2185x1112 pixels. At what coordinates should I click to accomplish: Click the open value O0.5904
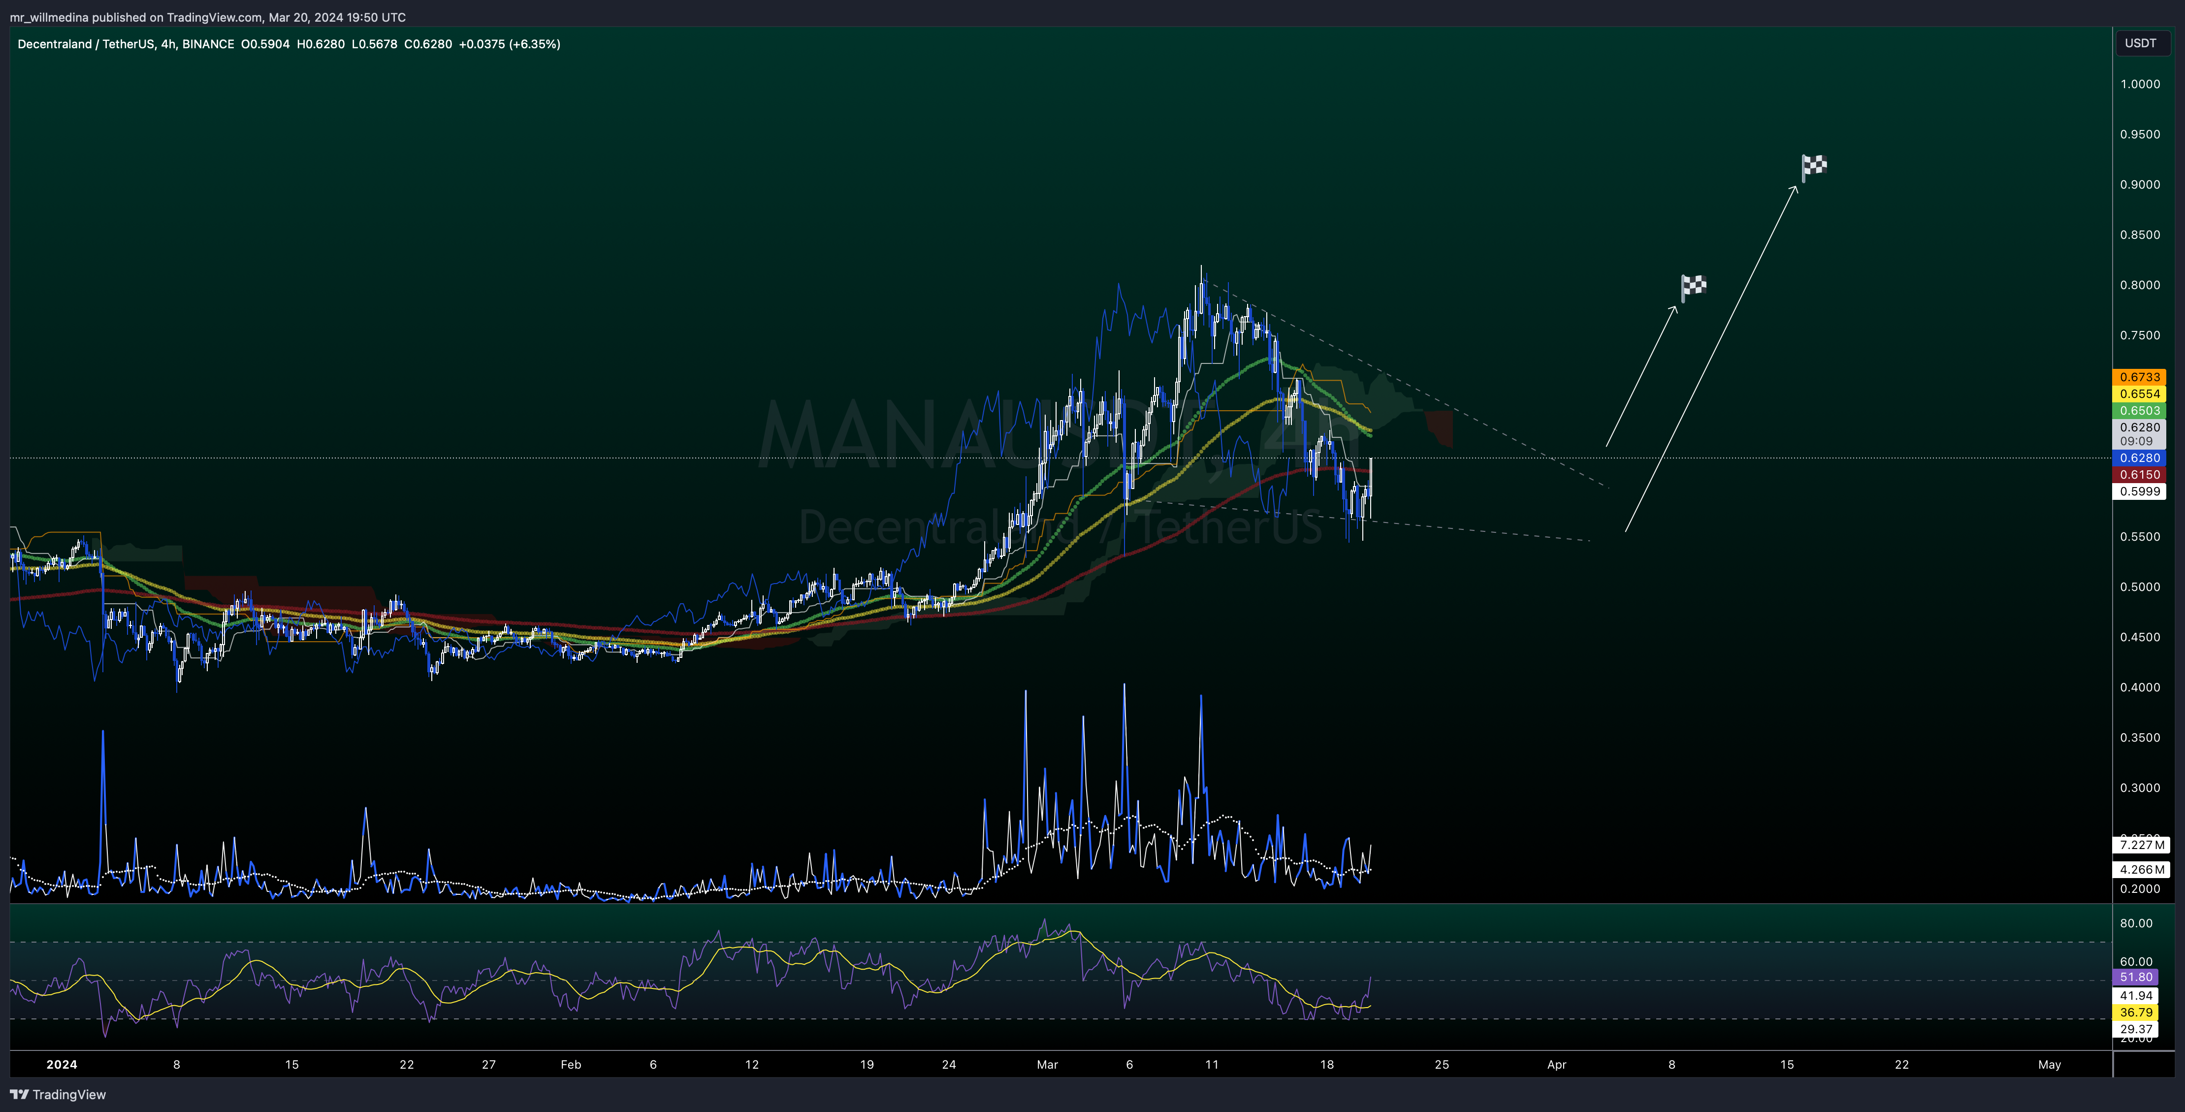pos(265,44)
